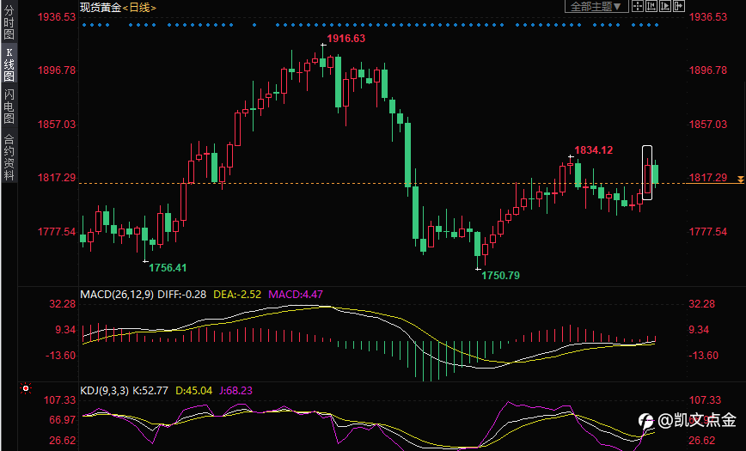Click the 凯文点金 watermark logo icon

pos(646,421)
